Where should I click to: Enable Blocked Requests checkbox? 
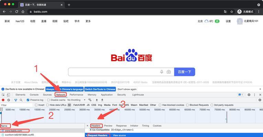[x=187, y=105]
